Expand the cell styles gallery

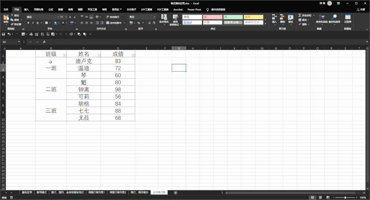(265, 24)
